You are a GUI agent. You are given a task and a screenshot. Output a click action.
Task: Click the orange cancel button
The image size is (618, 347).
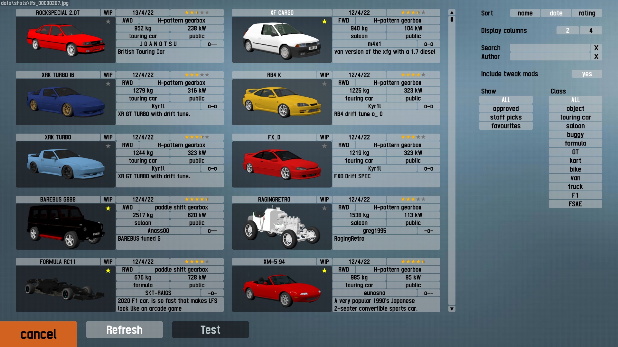38,334
